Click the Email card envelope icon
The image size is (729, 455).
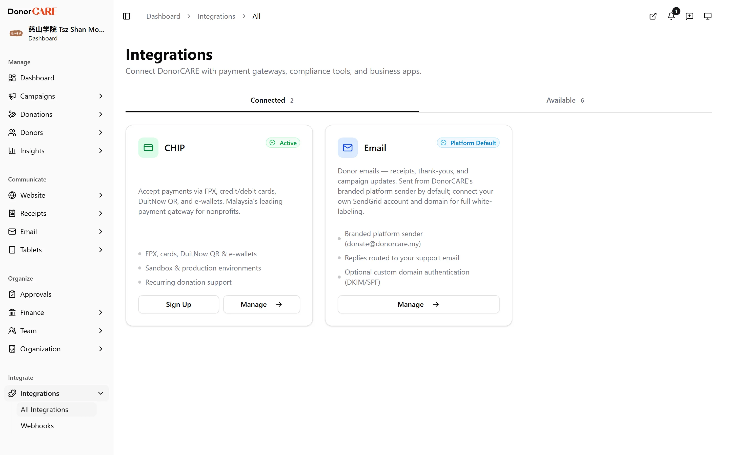click(x=348, y=148)
